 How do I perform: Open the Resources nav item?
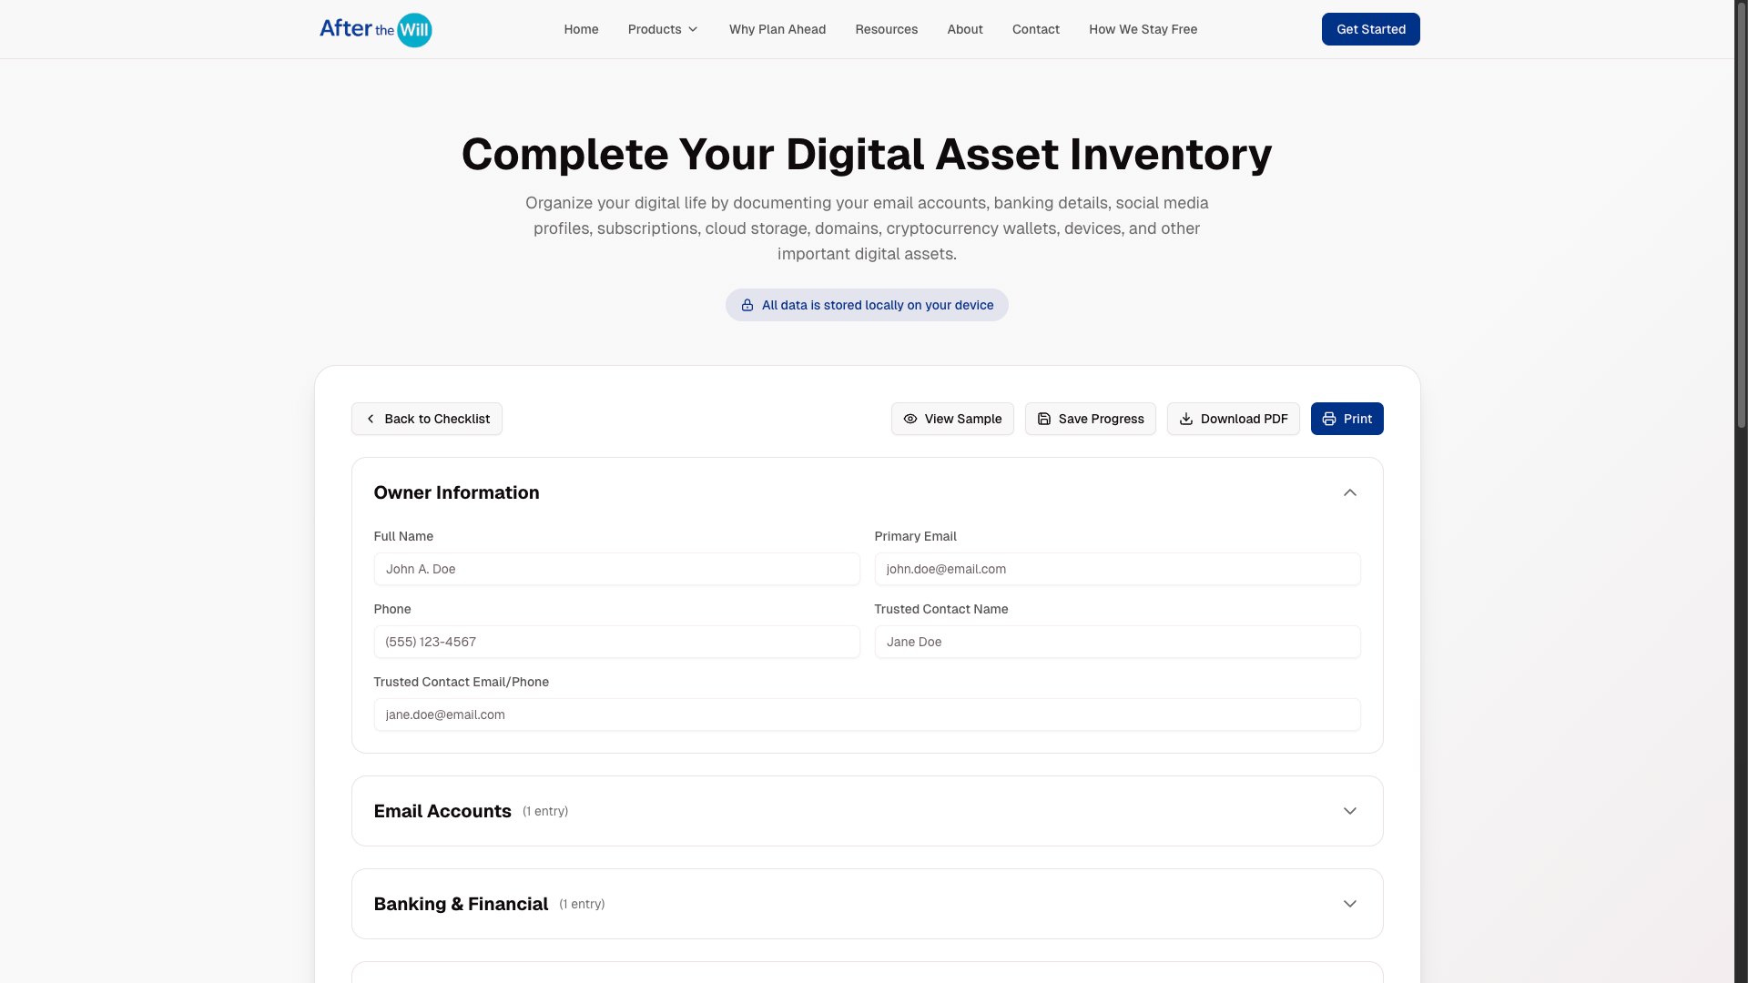[x=886, y=29]
